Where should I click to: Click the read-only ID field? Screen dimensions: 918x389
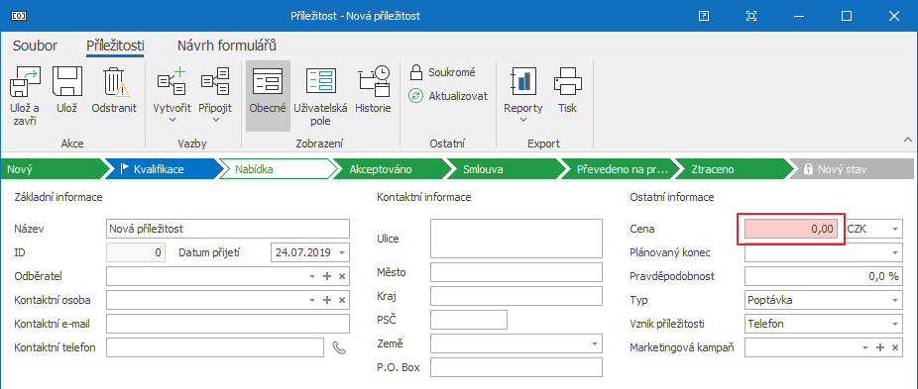(135, 253)
